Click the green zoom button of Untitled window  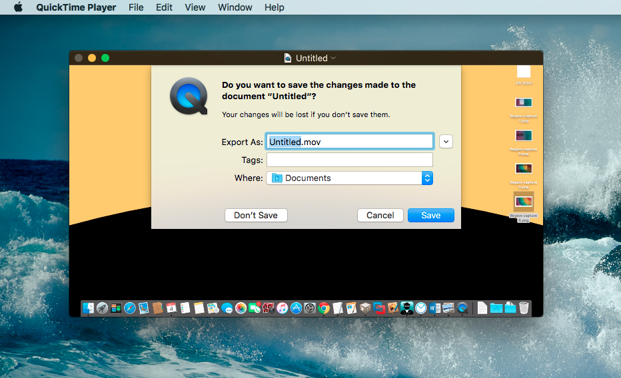(105, 58)
